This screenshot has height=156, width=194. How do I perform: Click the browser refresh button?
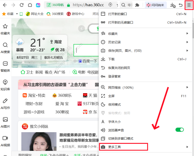[x=21, y=5]
